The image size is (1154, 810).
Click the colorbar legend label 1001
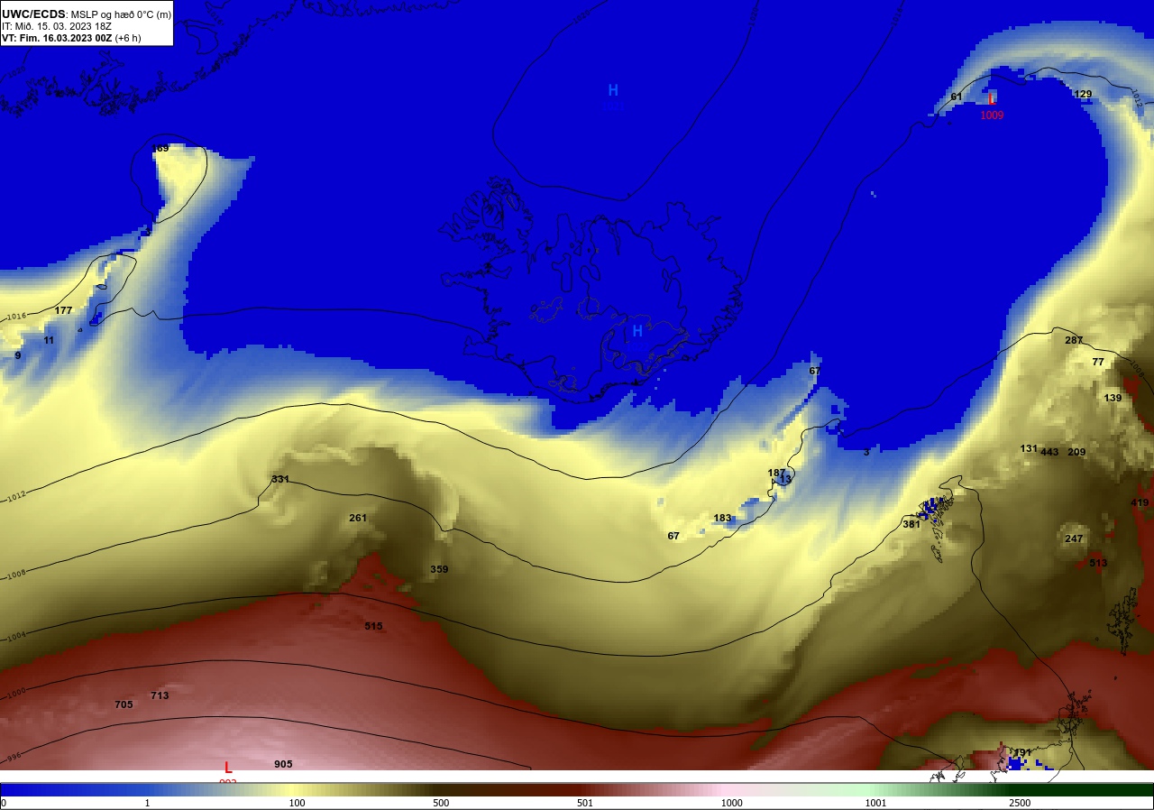(x=875, y=803)
